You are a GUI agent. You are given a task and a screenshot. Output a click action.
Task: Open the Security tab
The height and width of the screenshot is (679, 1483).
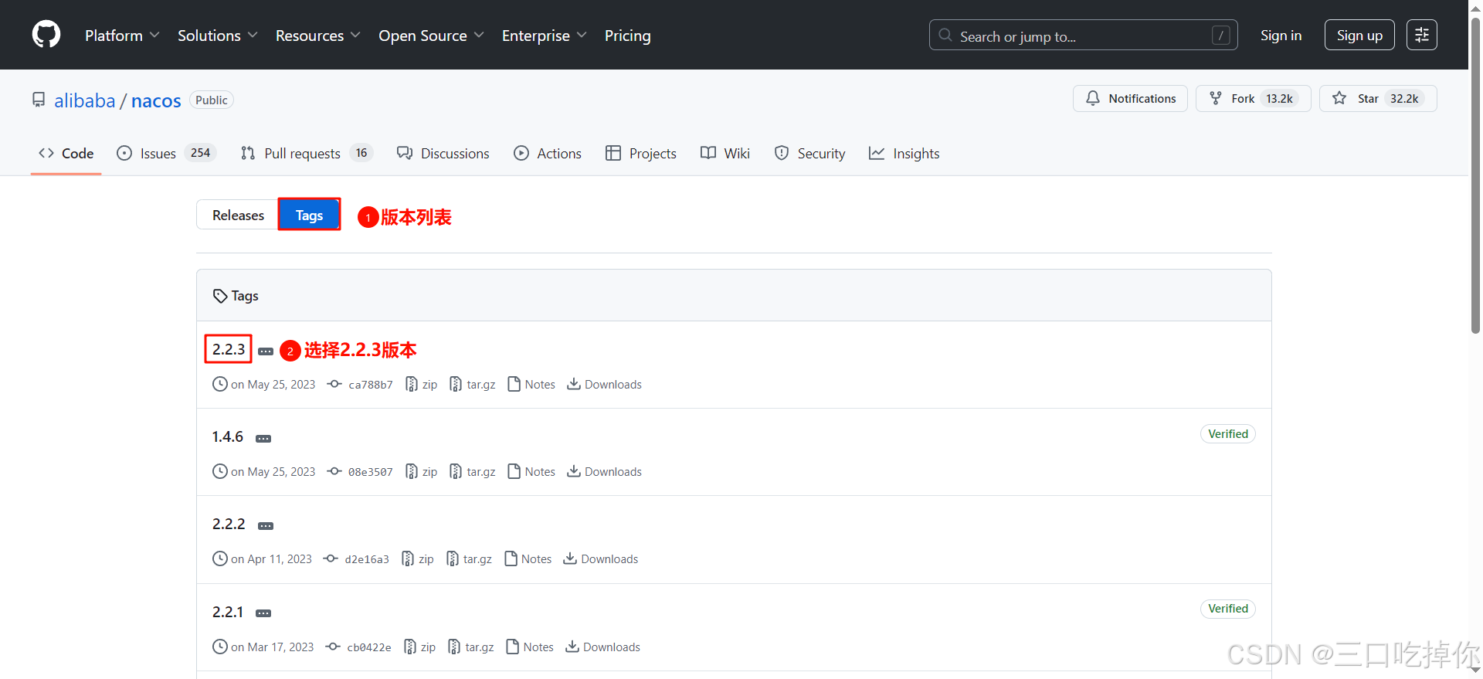click(x=809, y=153)
